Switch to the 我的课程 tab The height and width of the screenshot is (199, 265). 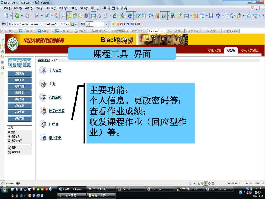tap(231, 50)
